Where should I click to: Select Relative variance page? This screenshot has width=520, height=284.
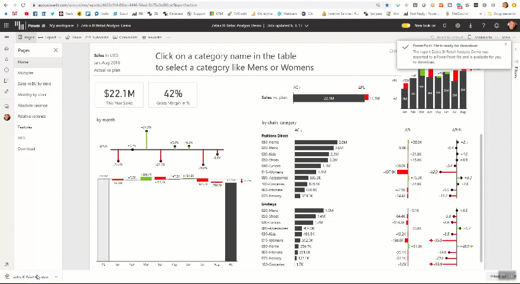point(38,116)
